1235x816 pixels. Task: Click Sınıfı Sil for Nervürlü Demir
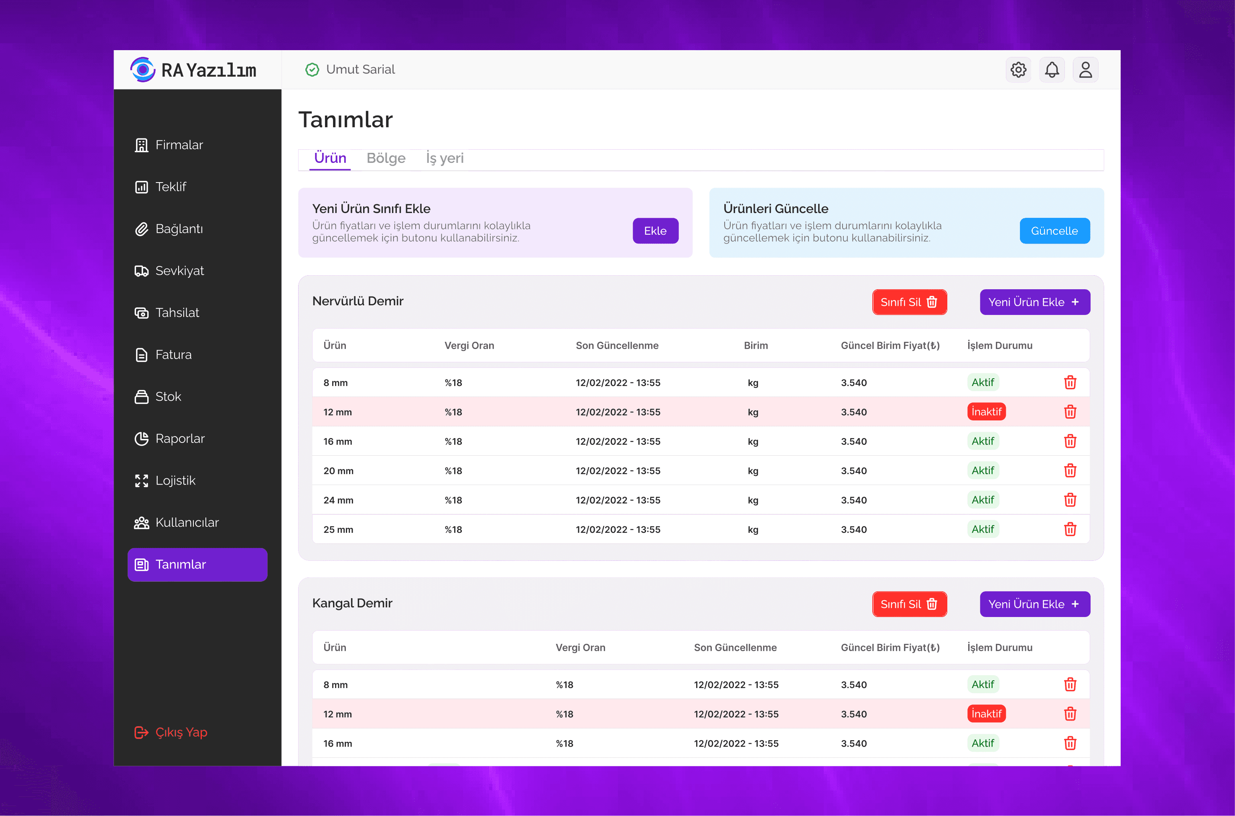(x=909, y=302)
